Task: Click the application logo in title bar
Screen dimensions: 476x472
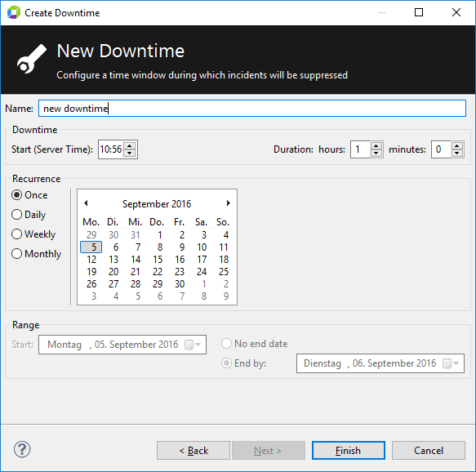Action: 14,13
